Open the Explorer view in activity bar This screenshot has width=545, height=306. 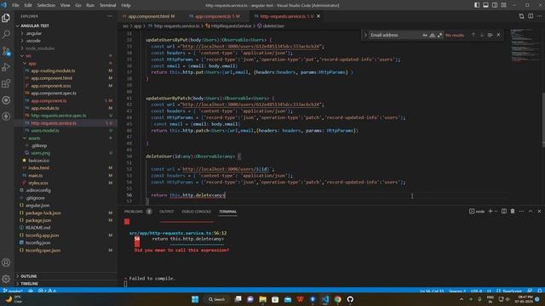[x=6, y=18]
